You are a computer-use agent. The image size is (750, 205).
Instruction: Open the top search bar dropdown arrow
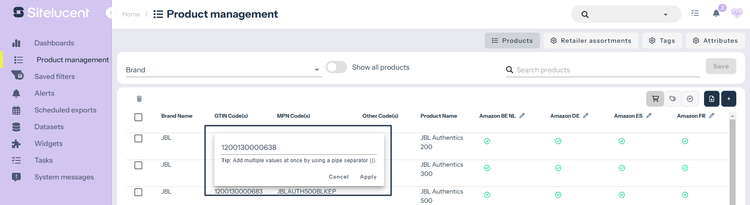point(665,15)
